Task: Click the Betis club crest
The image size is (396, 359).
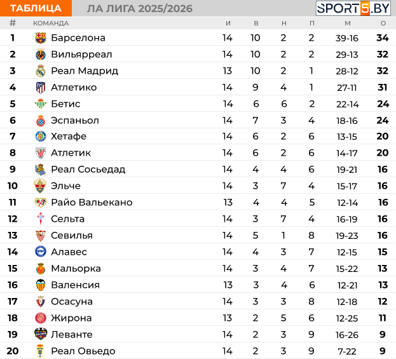Action: 41,104
